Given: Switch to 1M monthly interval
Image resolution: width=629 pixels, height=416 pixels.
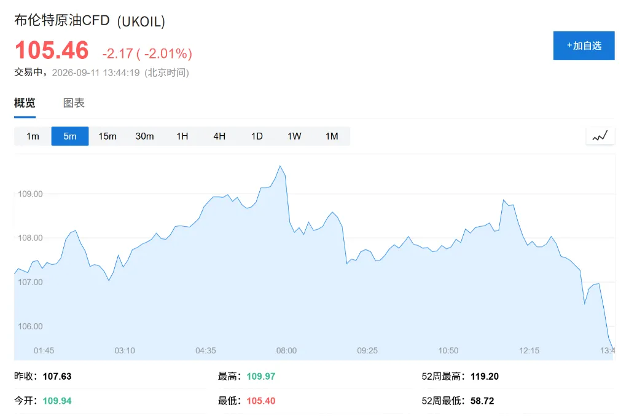Looking at the screenshot, I should [331, 136].
